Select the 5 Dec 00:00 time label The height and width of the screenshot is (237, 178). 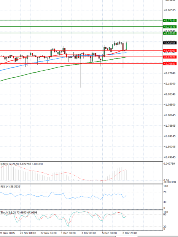pos(109,233)
